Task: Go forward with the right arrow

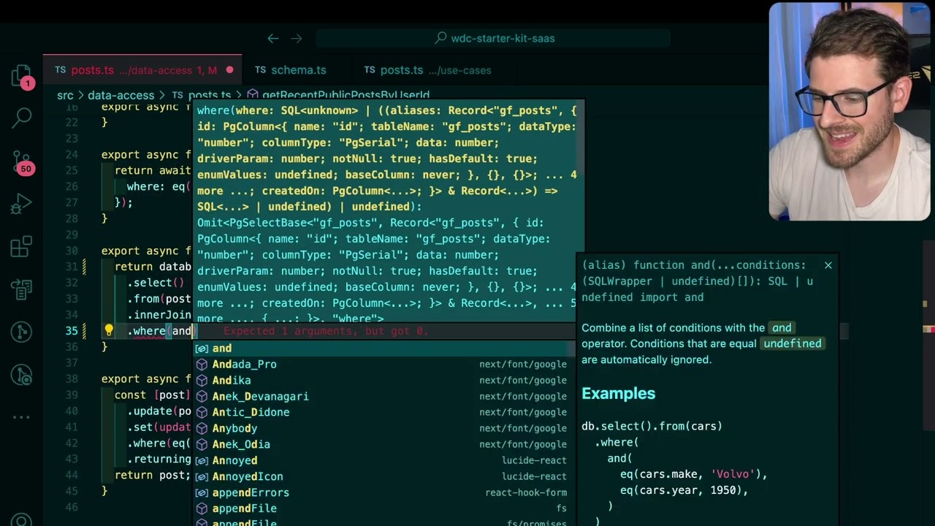Action: [x=297, y=38]
